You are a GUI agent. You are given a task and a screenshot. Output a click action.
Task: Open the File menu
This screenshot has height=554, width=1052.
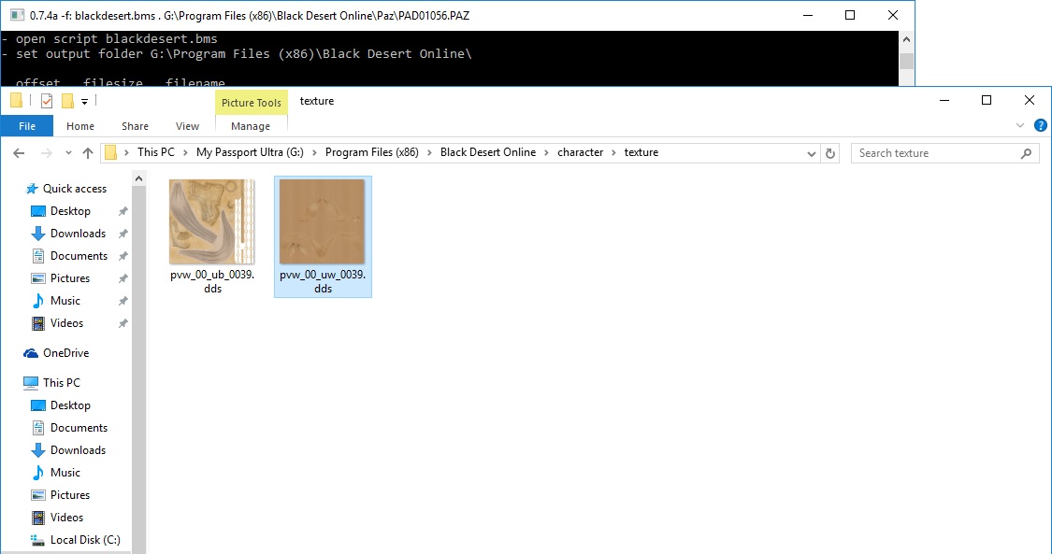(x=27, y=126)
